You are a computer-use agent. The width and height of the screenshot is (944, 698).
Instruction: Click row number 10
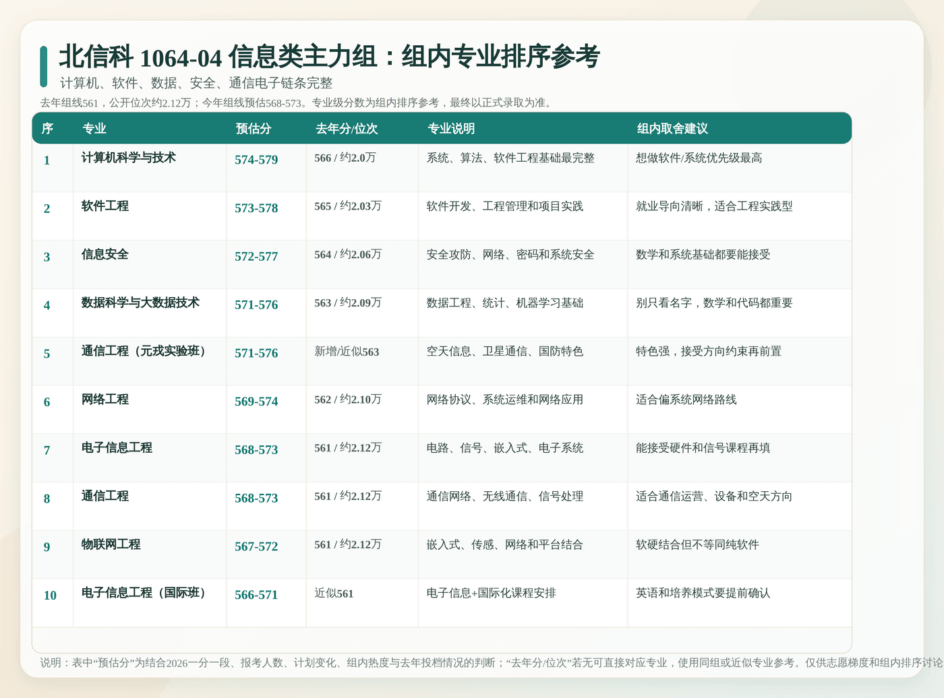click(x=50, y=596)
